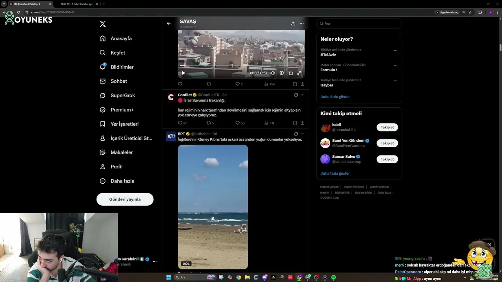Screen dimensions: 502x282
Task: Open #TelAviv trending topic
Action: click(328, 55)
